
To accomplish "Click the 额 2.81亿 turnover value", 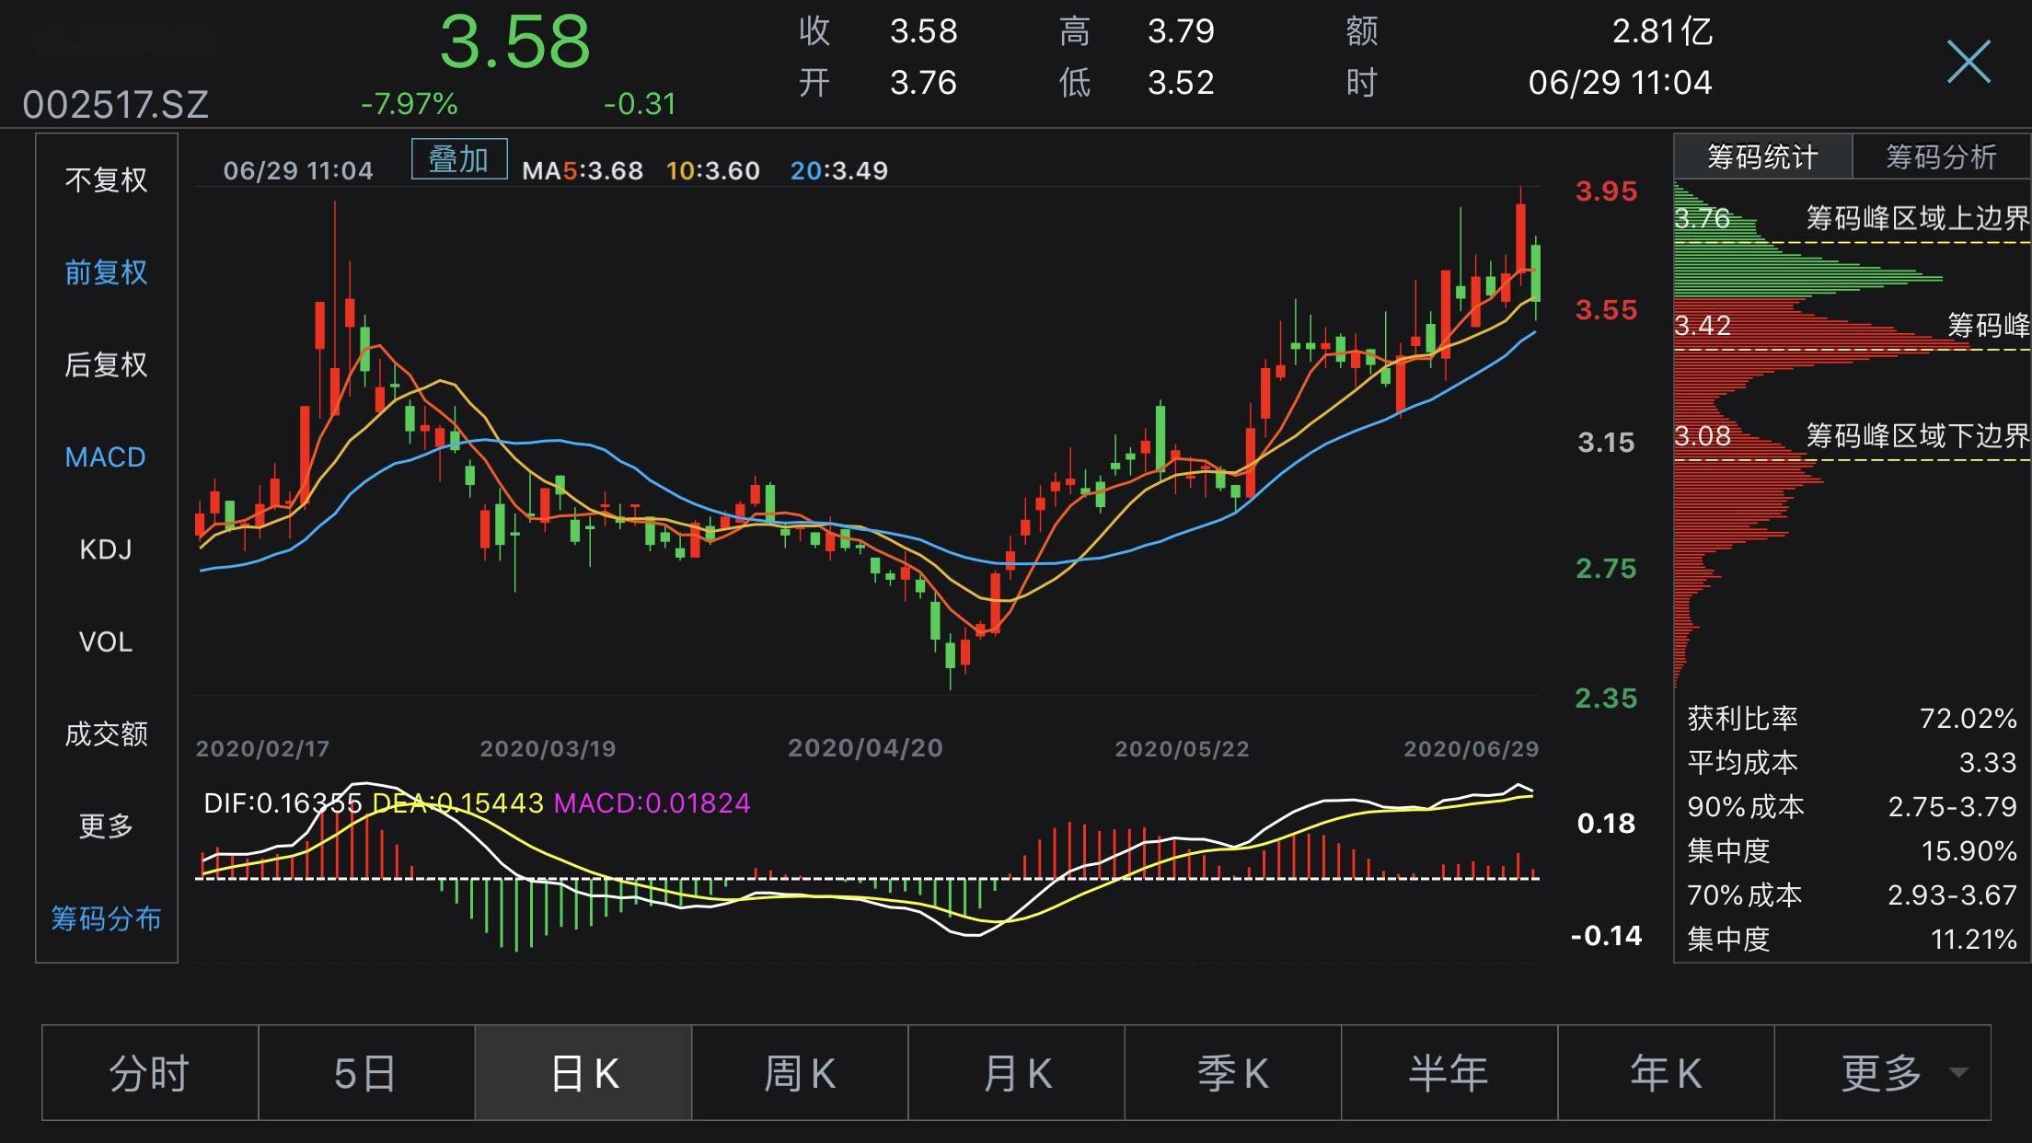I will 1662,32.
